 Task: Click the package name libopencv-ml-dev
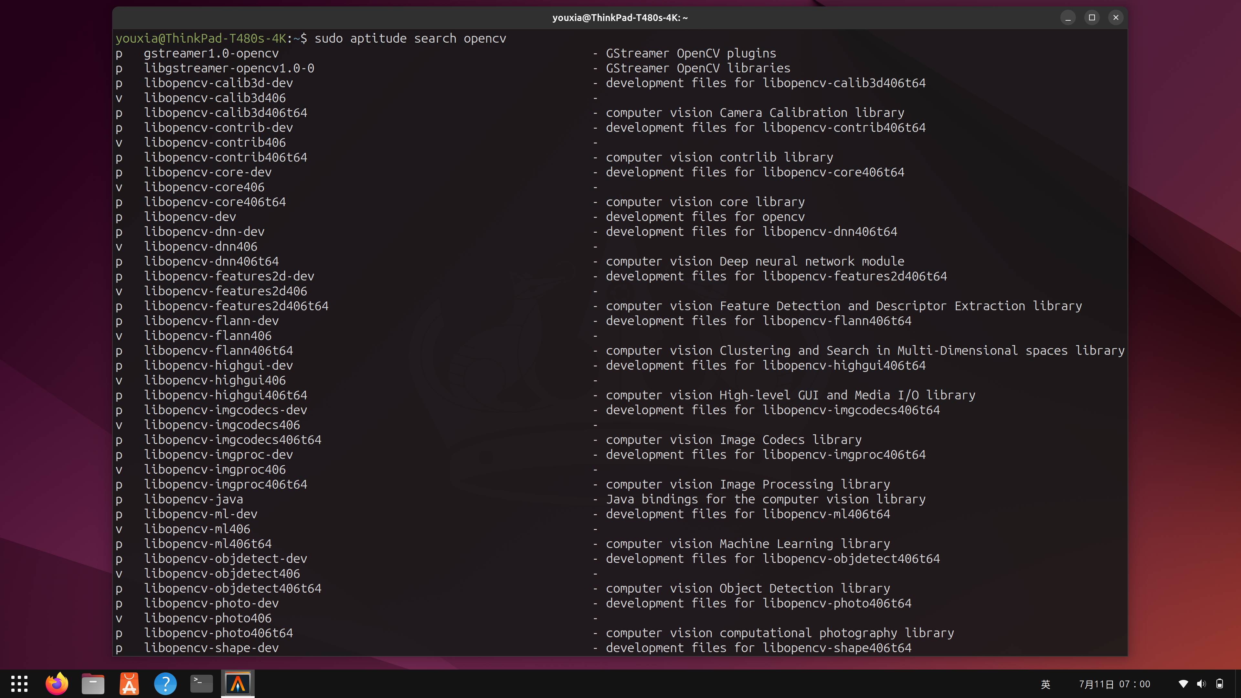click(200, 514)
